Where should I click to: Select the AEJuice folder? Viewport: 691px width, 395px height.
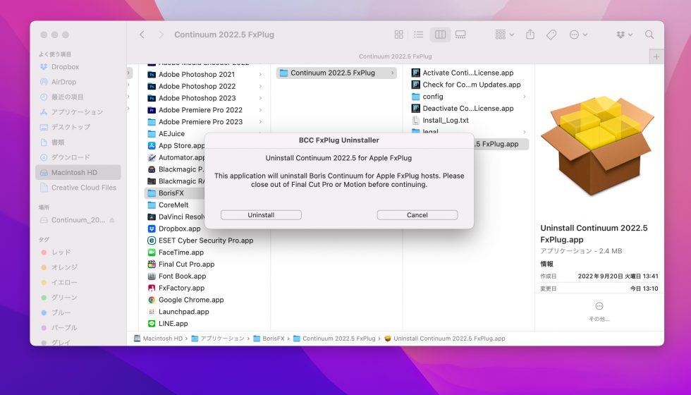coord(171,133)
